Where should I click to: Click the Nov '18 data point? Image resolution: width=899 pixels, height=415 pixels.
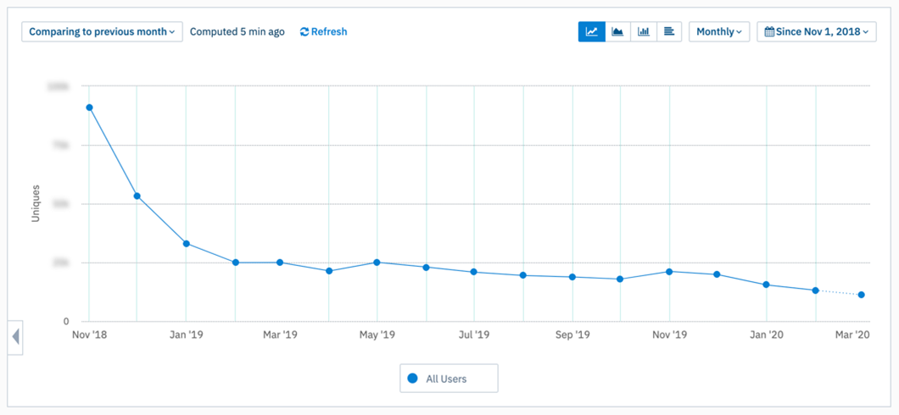click(x=89, y=108)
